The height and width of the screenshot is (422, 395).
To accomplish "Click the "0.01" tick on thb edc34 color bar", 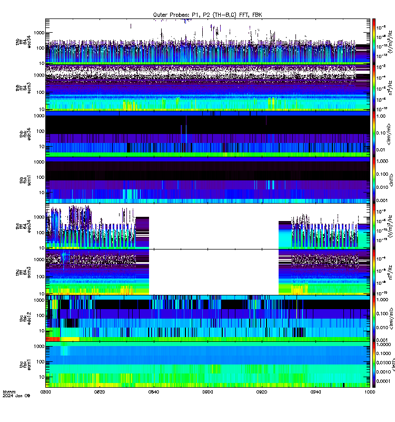I will [381, 150].
